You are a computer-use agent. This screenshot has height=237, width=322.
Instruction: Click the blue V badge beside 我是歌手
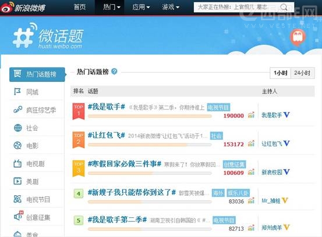(286, 114)
